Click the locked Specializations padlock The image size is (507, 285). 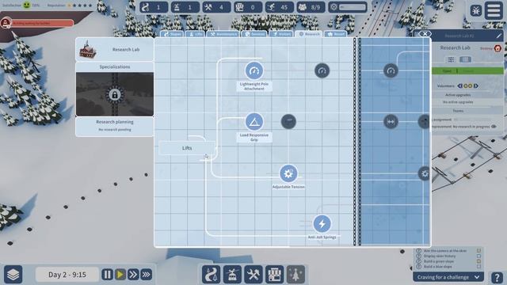tap(114, 95)
